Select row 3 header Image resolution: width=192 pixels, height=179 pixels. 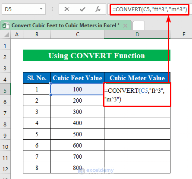[5, 67]
